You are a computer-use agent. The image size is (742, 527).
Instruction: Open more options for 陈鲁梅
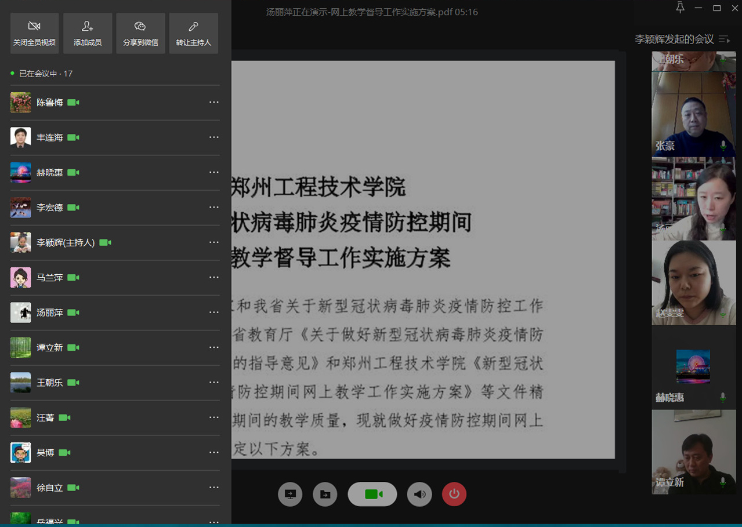point(214,103)
